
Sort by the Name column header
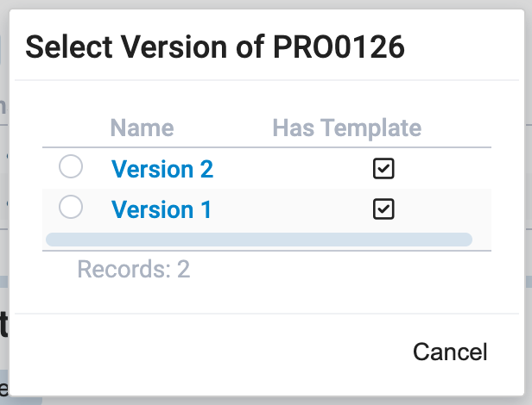tap(142, 128)
